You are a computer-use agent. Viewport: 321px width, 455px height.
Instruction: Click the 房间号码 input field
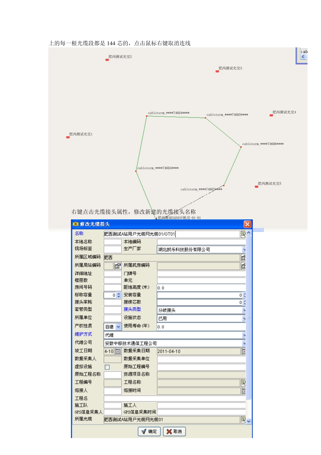tap(113, 288)
